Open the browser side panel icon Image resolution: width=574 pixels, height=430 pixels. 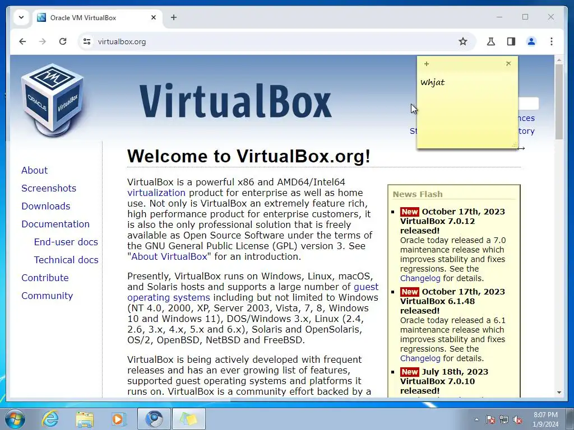[511, 41]
